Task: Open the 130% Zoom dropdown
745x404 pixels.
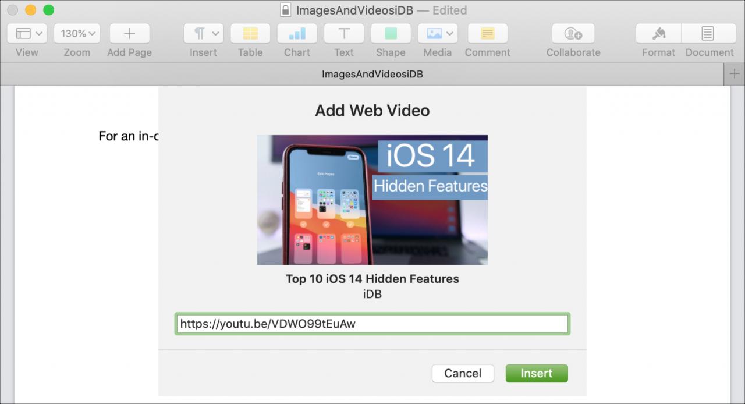Action: (77, 34)
